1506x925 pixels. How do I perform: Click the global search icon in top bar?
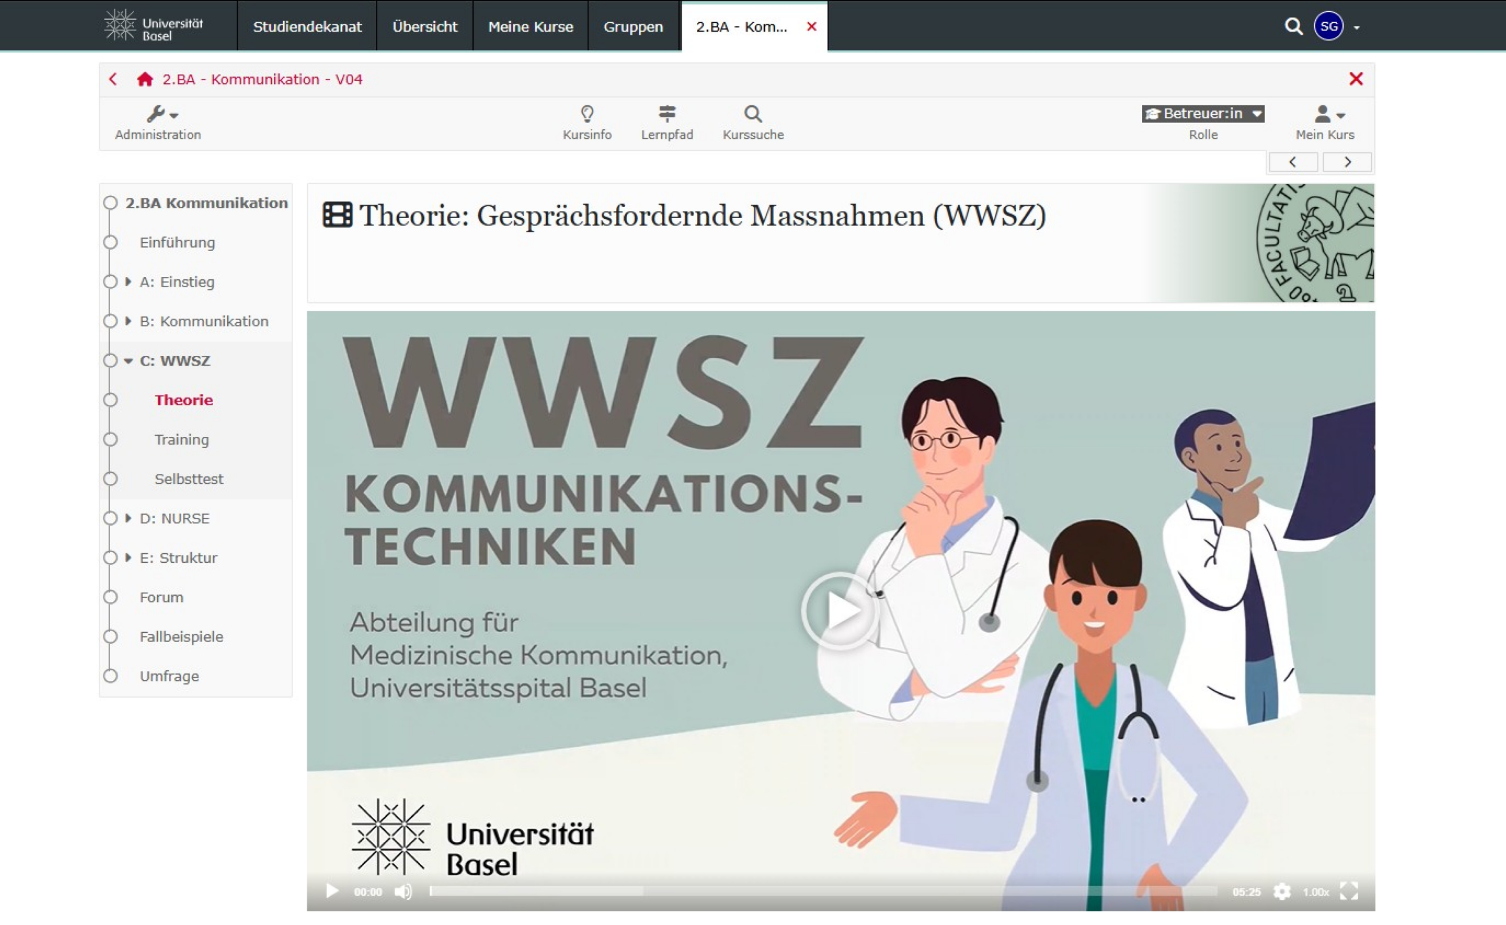pyautogui.click(x=1293, y=26)
